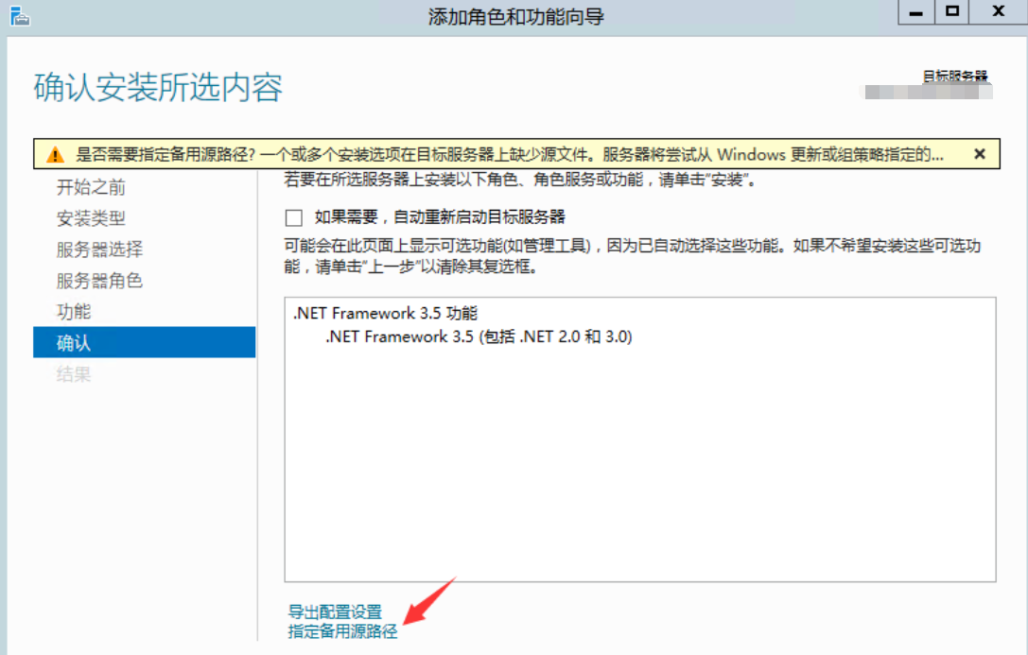This screenshot has width=1028, height=655.
Task: Close the 添加角色和功能向导 window
Action: pos(999,11)
